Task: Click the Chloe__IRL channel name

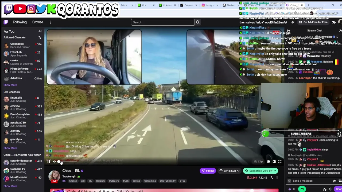Action: click(x=71, y=171)
